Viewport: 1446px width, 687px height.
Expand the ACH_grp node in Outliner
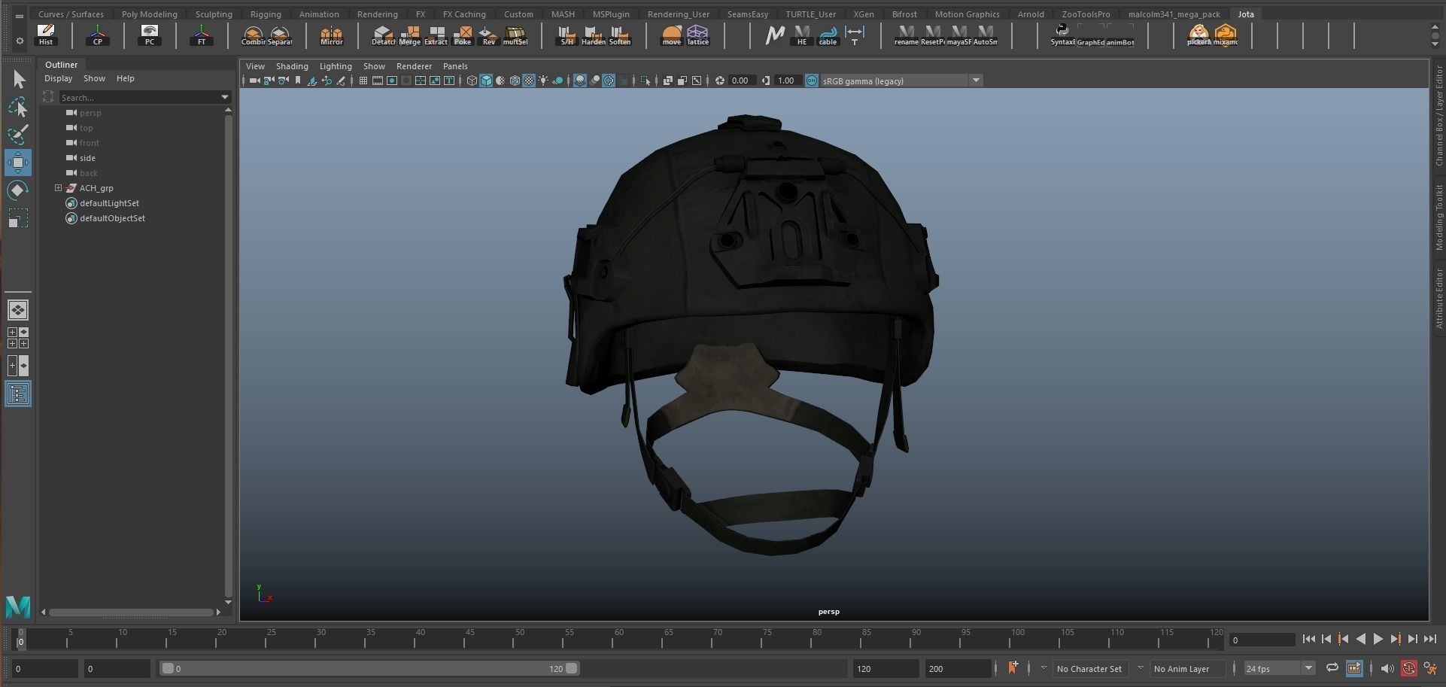coord(58,187)
